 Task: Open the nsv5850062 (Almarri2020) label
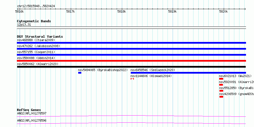tap(38, 64)
